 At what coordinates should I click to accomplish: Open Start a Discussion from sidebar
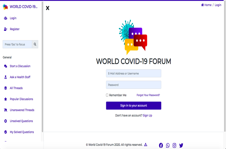(x=20, y=66)
